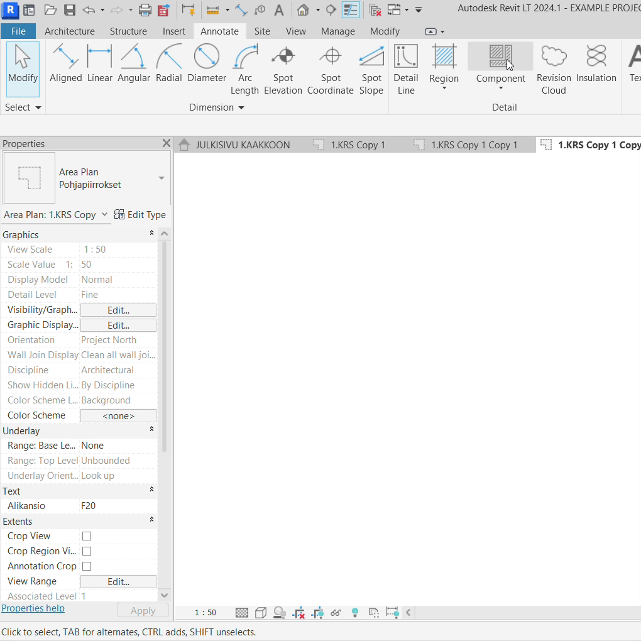
Task: Click Edit Type button
Action: pyautogui.click(x=140, y=215)
